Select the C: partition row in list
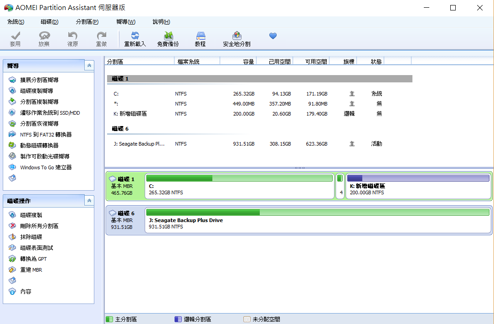This screenshot has width=494, height=324. [x=260, y=94]
